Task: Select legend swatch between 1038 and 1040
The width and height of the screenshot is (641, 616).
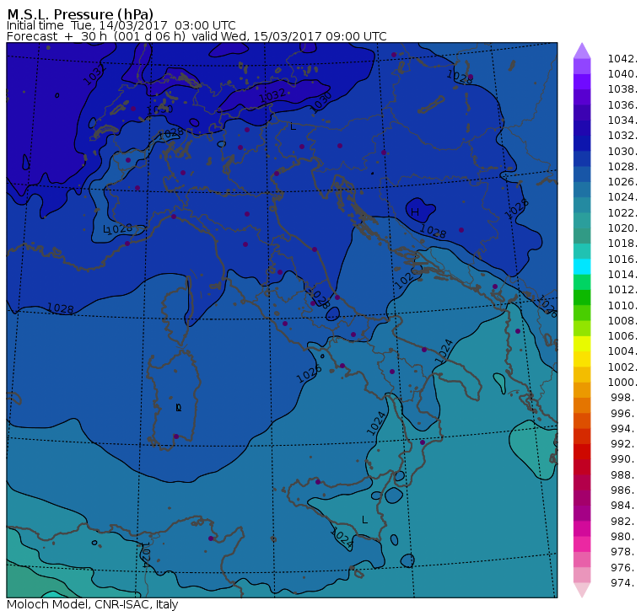Action: pos(582,82)
